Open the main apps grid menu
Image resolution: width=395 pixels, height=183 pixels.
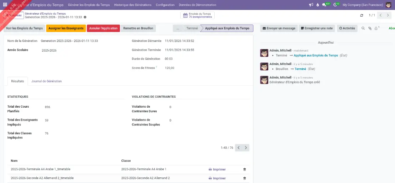pyautogui.click(x=5, y=5)
